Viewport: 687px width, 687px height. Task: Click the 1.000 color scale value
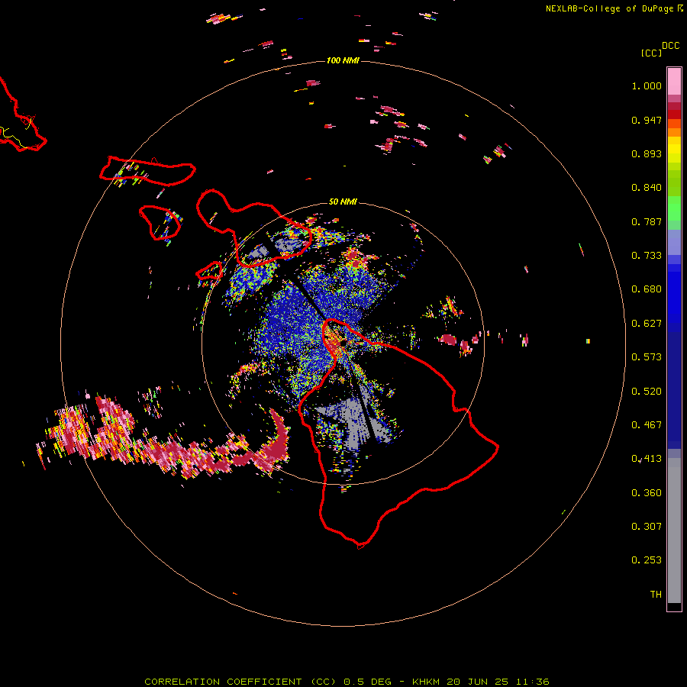click(647, 85)
